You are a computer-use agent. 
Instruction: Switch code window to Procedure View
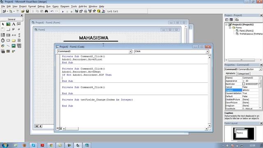point(58,129)
